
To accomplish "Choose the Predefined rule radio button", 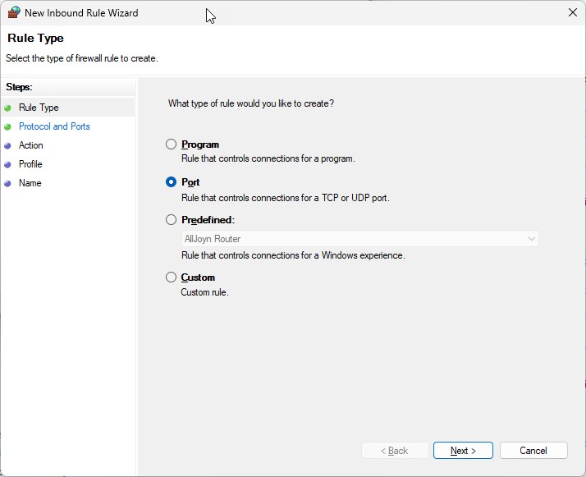I will point(171,220).
